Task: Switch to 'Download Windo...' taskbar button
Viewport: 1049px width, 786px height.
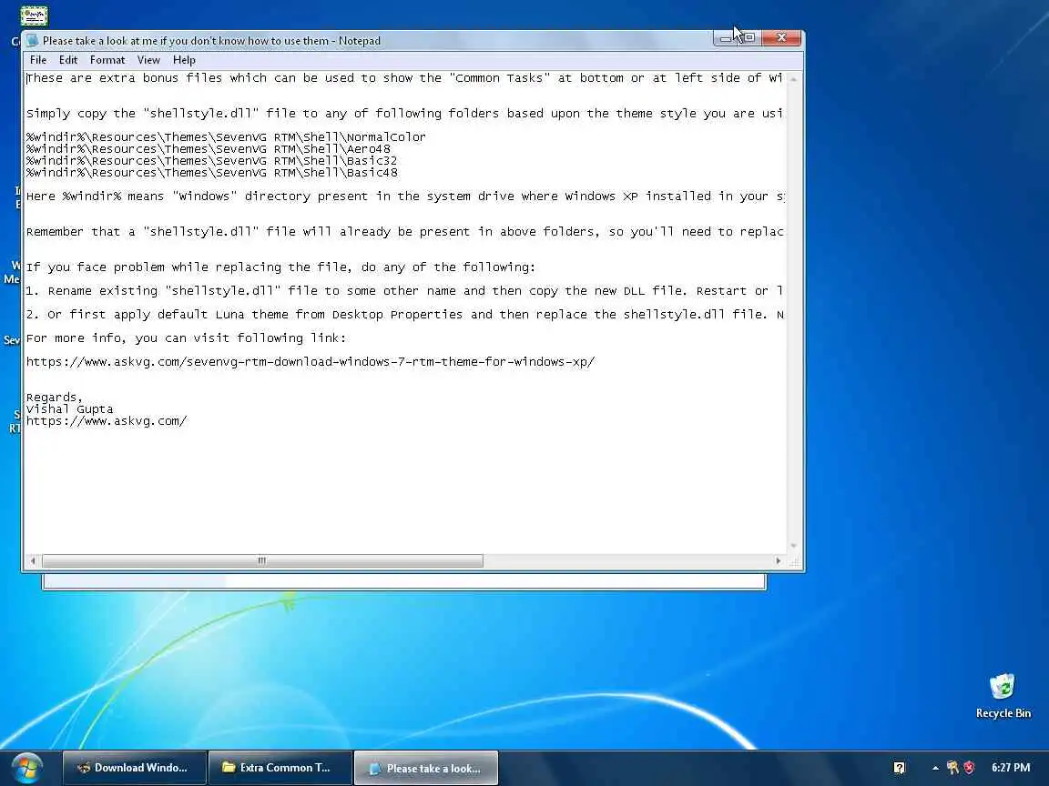Action: tap(134, 768)
